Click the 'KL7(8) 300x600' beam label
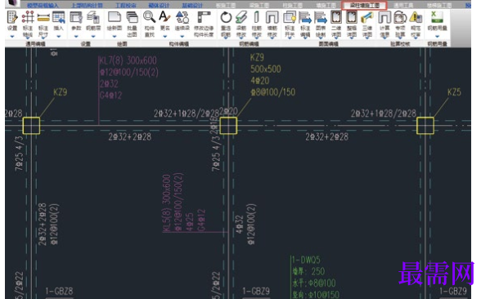The image size is (490, 299). coord(128,60)
